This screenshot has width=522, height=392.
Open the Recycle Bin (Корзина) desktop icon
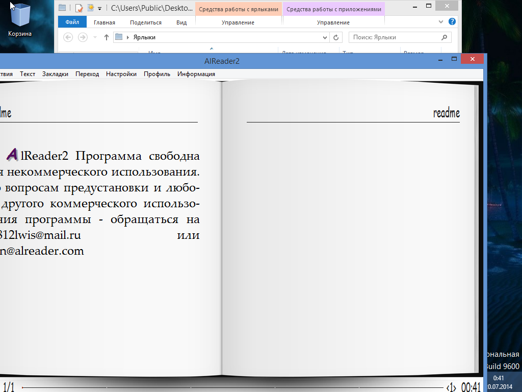[x=20, y=19]
